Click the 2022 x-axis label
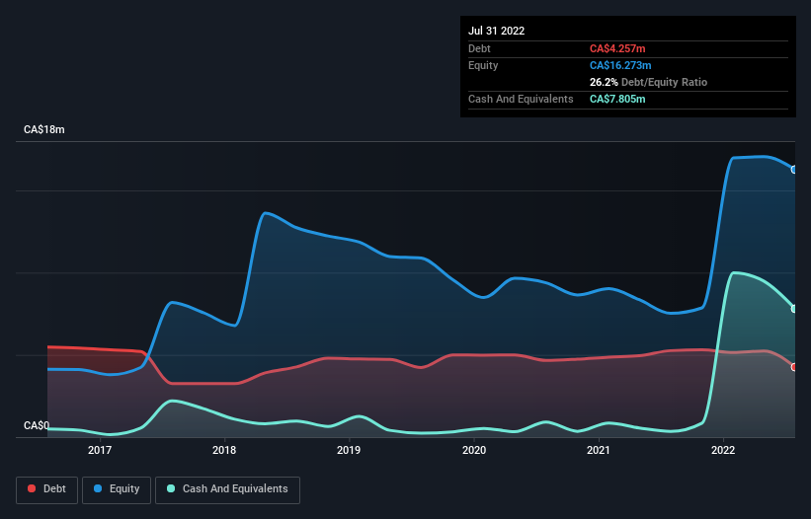The image size is (811, 519). point(723,450)
